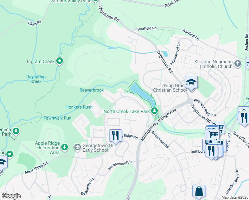Click the Dayspring Creek label

36,79
